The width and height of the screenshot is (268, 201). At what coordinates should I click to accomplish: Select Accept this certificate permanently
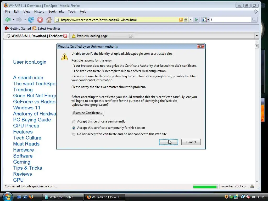coord(74,121)
